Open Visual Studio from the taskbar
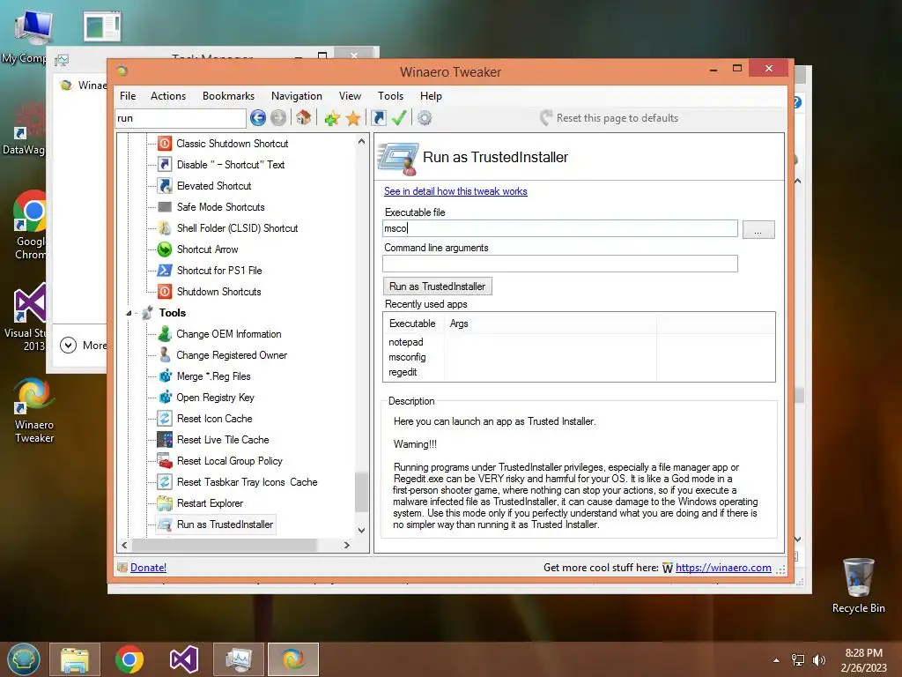Screen dimensions: 902x677 tap(184, 659)
